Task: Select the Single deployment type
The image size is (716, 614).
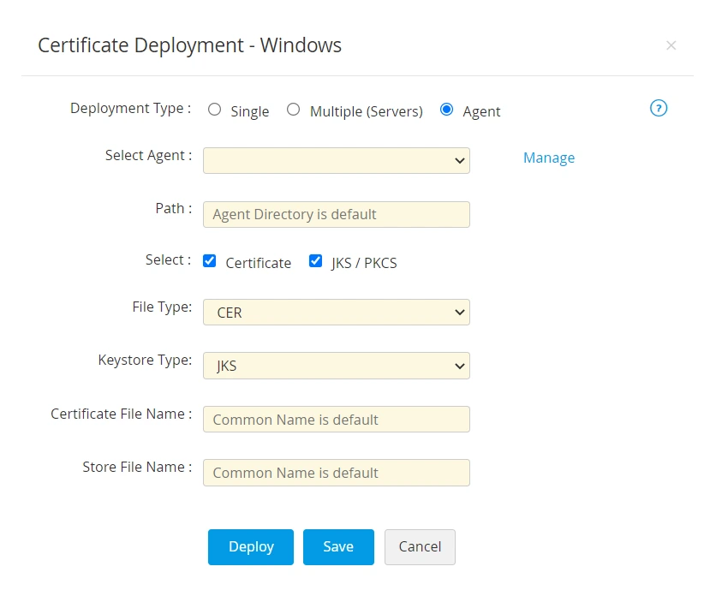Action: point(214,109)
